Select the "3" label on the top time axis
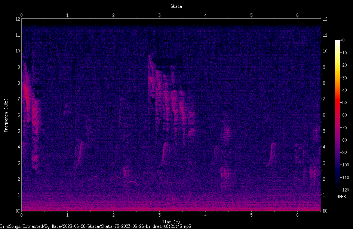Viewport: 353px width, 229px height. point(159,15)
